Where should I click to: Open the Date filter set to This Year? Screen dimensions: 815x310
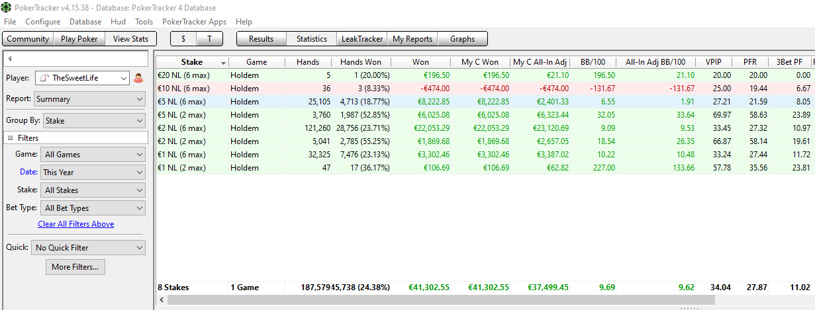[x=93, y=172]
